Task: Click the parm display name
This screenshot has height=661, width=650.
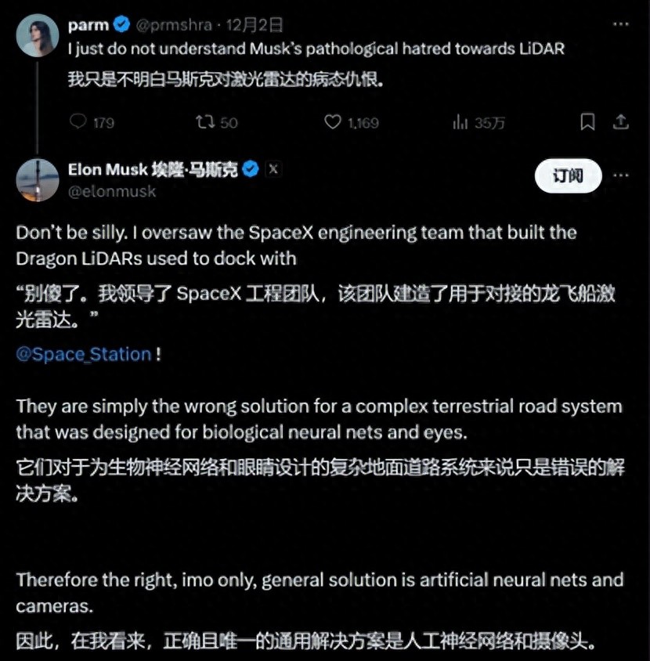Action: pos(88,25)
